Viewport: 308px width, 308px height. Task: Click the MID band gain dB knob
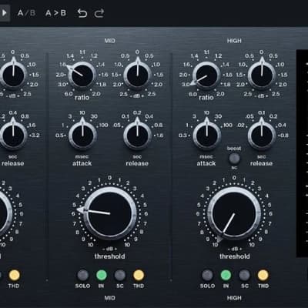pyautogui.click(x=137, y=75)
